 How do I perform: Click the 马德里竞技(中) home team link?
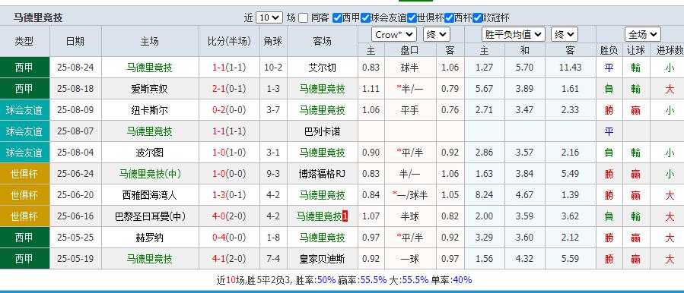click(150, 174)
